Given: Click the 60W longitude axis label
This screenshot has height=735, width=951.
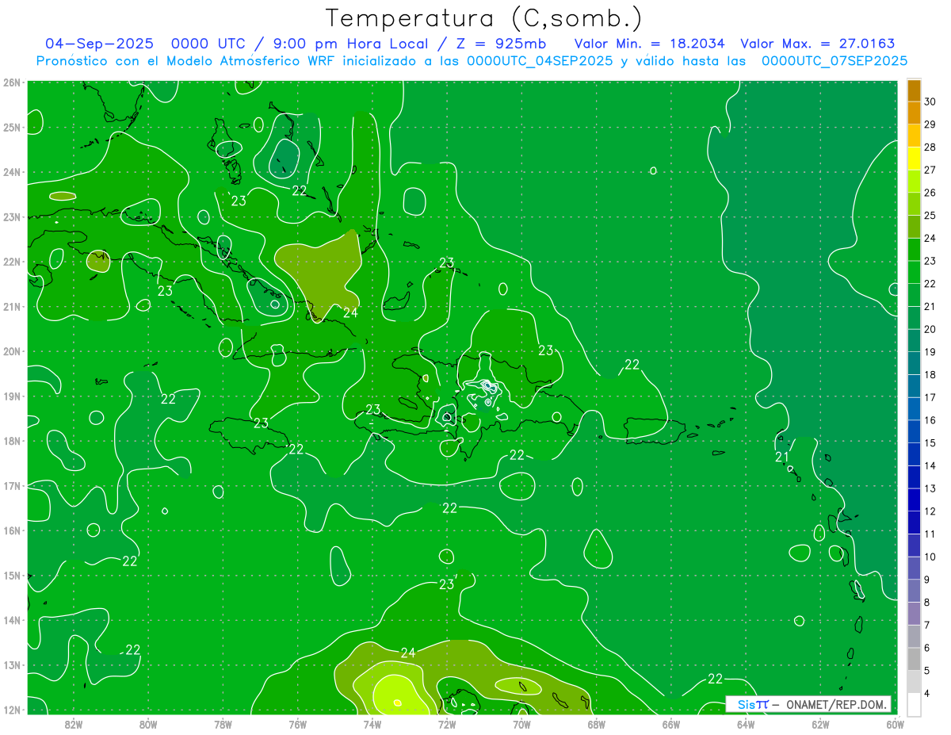Looking at the screenshot, I should point(895,723).
